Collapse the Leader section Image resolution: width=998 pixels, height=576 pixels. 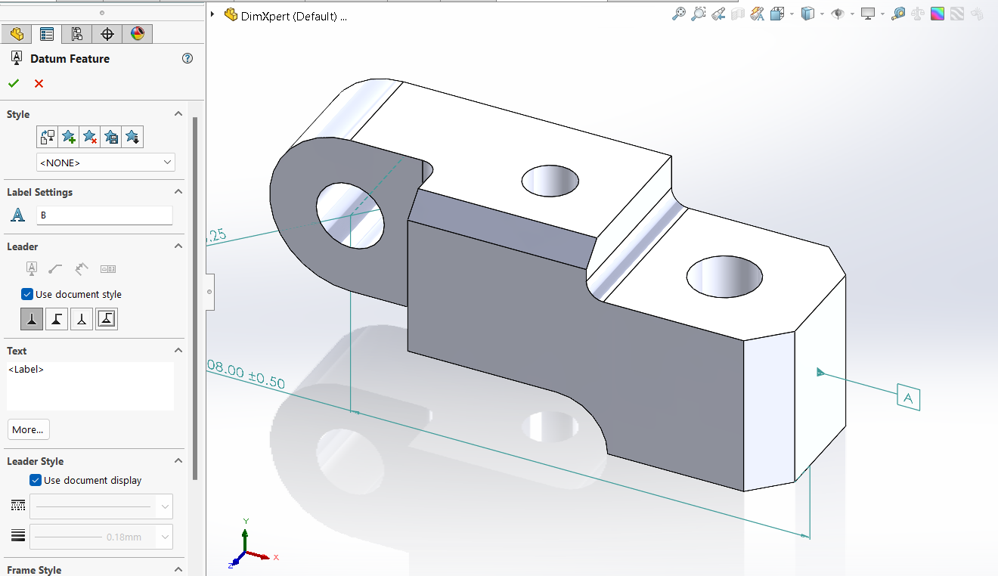click(x=178, y=246)
